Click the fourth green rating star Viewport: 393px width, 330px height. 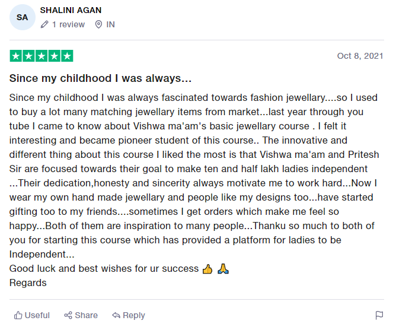coord(55,56)
